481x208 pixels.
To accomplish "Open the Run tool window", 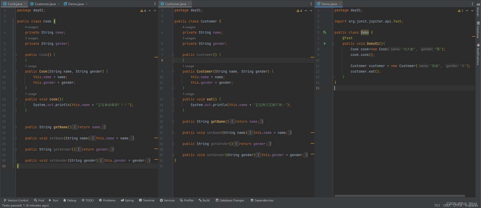I will (x=53, y=200).
